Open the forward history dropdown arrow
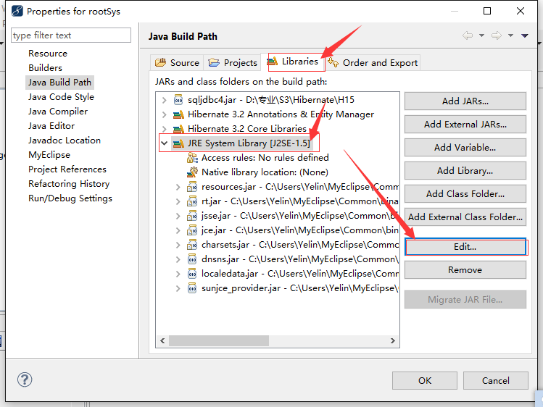543x407 pixels. [511, 35]
